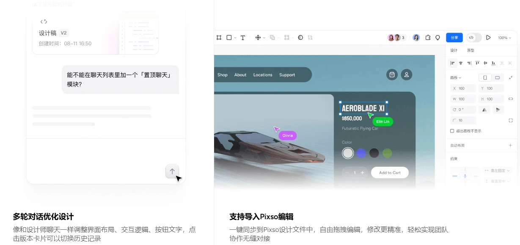
Task: Select the green color swatch
Action: pos(387,153)
